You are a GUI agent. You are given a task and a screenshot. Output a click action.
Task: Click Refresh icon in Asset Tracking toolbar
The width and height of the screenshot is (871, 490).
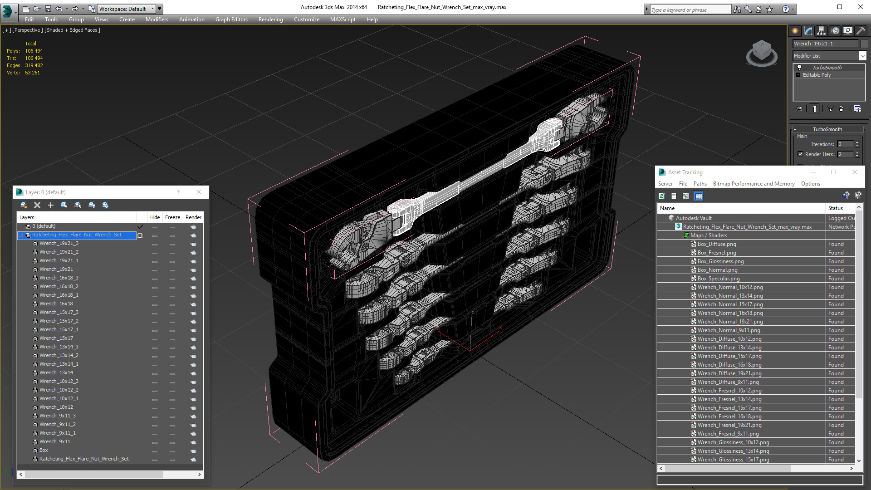pos(661,196)
